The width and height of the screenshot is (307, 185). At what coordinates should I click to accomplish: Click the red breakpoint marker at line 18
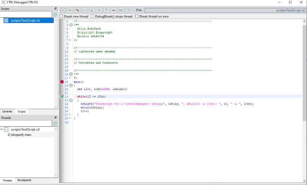[62, 82]
